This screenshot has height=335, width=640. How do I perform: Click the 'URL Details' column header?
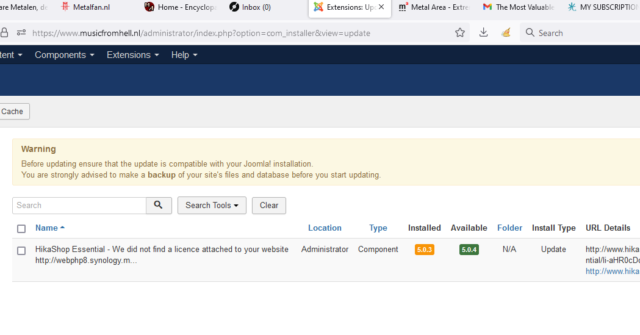click(x=608, y=228)
